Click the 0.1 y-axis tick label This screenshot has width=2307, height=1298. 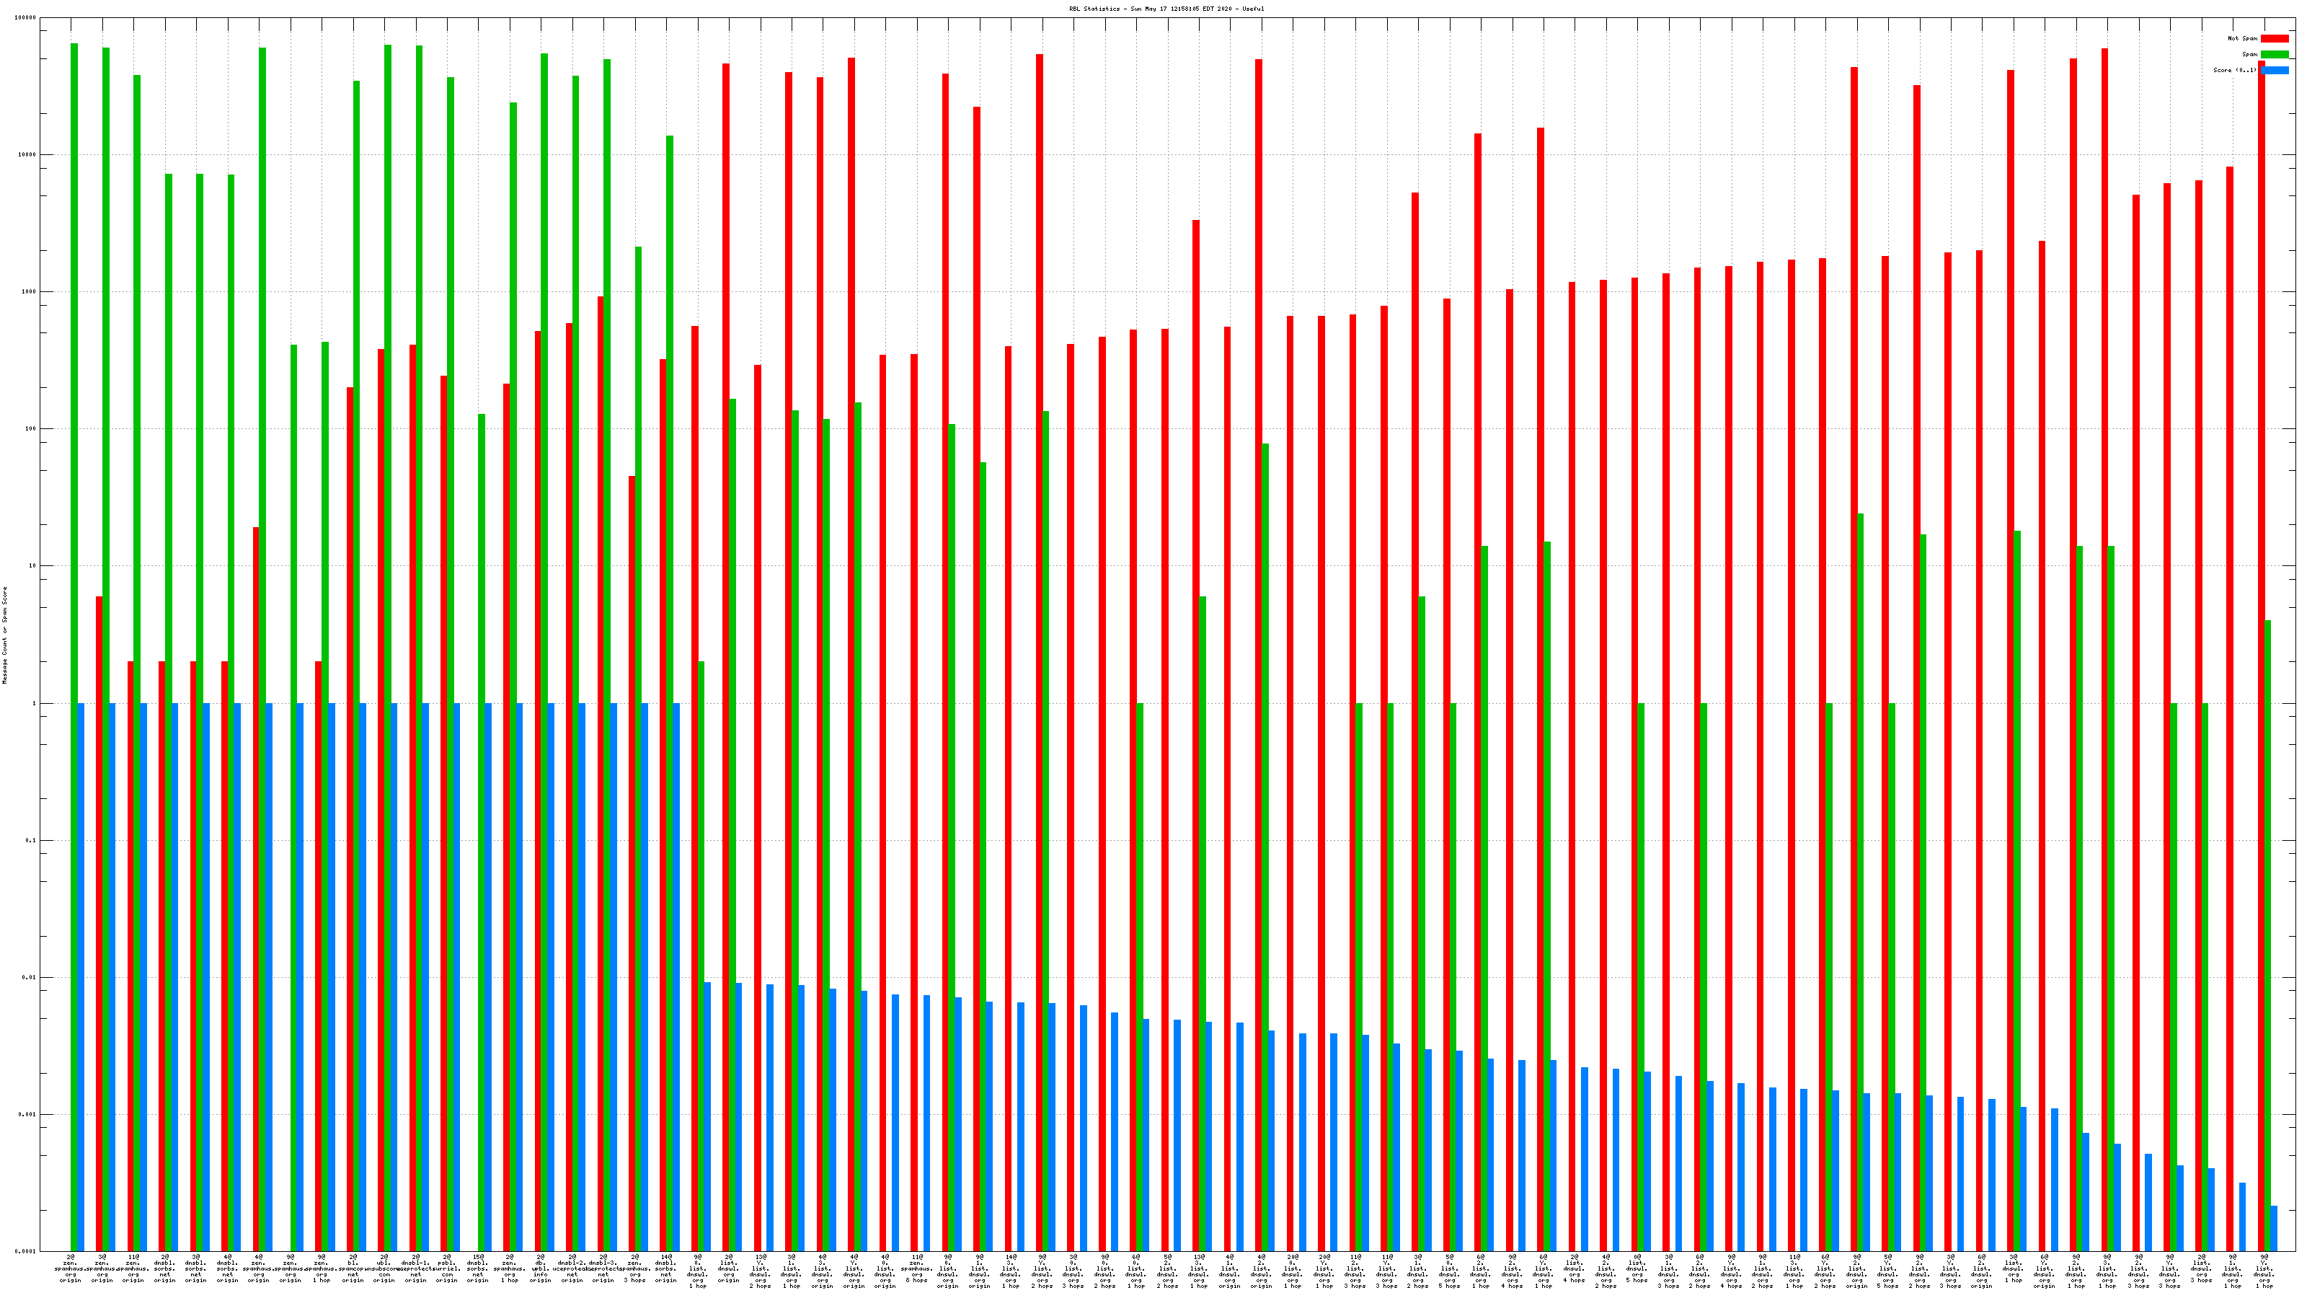pyautogui.click(x=31, y=840)
